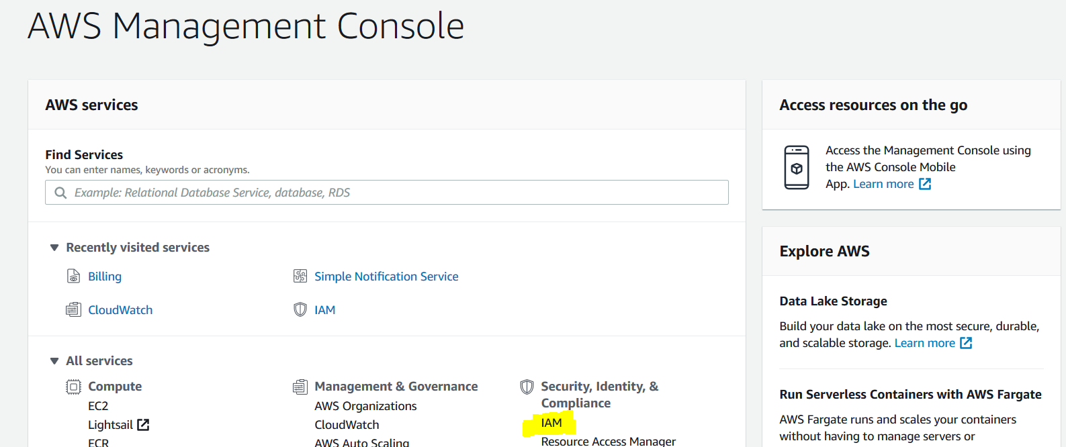Image resolution: width=1066 pixels, height=447 pixels.
Task: Click the IAM shield icon in recently visited
Action: (300, 309)
